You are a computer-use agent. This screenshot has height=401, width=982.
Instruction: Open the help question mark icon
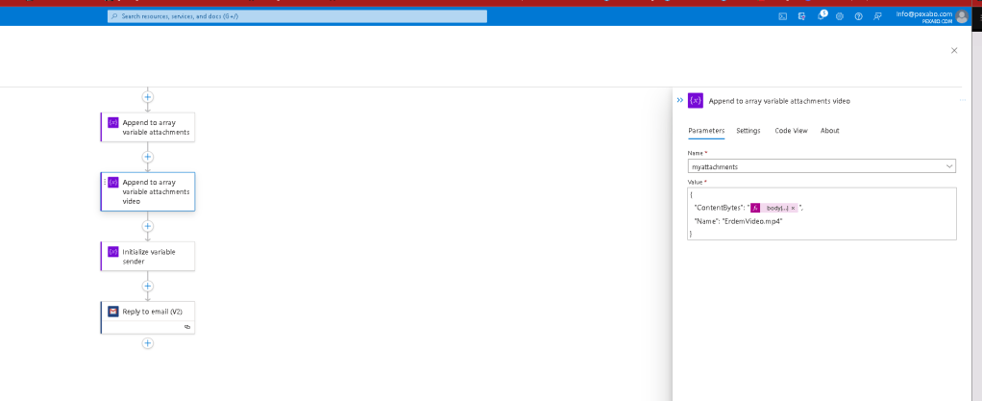coord(859,16)
